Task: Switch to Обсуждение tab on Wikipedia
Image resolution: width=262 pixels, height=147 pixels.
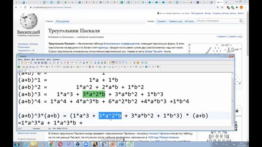Action: tap(62, 21)
